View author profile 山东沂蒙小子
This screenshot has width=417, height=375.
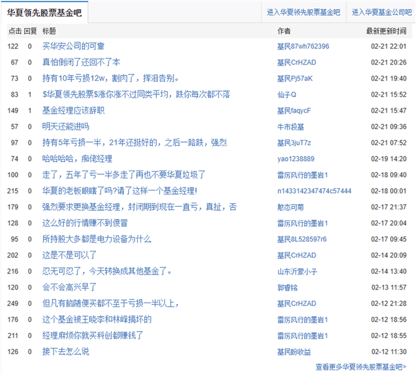click(x=297, y=272)
